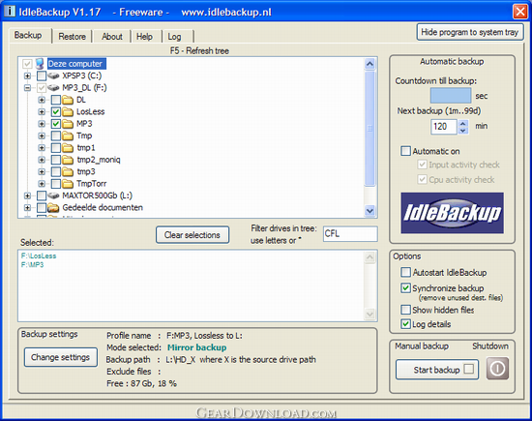The width and height of the screenshot is (532, 421).
Task: Click the Change settings button
Action: [60, 357]
